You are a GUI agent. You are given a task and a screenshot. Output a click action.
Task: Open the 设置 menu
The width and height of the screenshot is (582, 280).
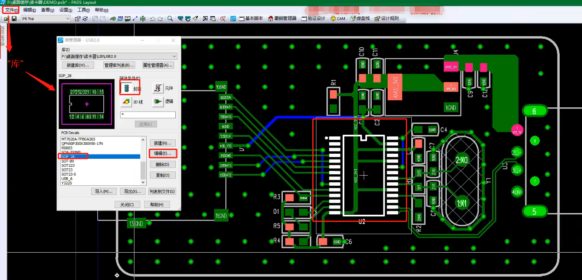[66, 9]
